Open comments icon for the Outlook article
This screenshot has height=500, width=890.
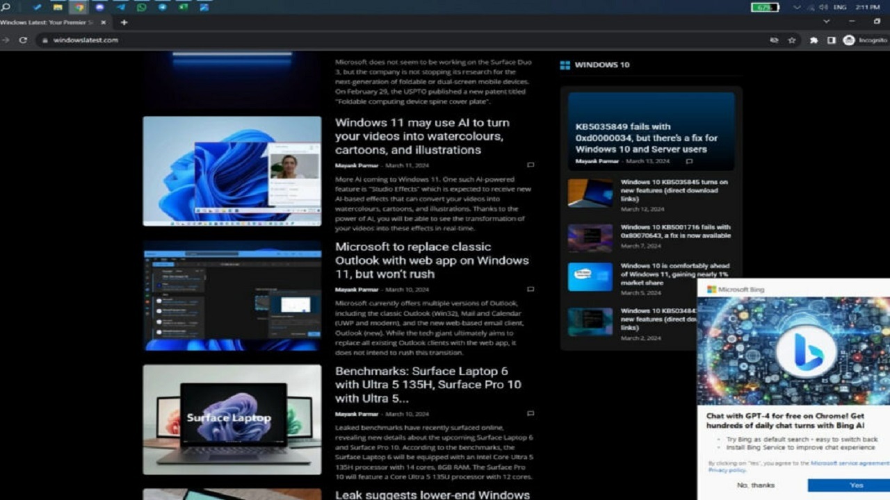[x=531, y=289]
